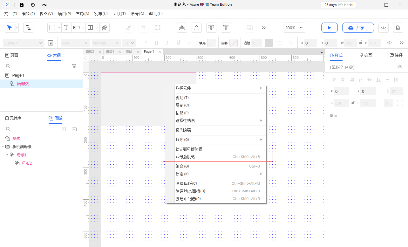Click the Text widget tool

point(66,28)
